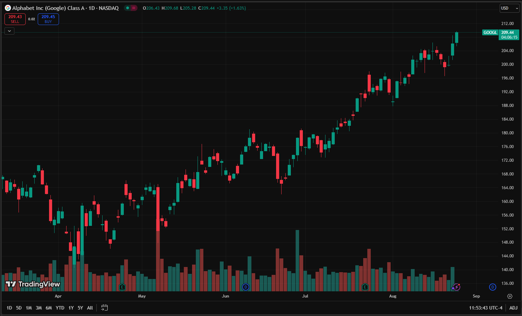Viewport: 522px width, 316px height.
Task: Select the 1D time range
Action: 9,308
